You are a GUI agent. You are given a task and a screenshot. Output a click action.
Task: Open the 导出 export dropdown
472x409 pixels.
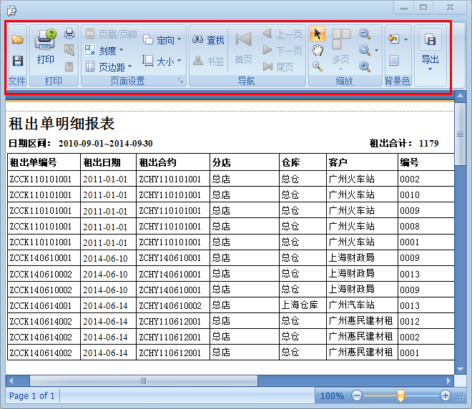[430, 50]
